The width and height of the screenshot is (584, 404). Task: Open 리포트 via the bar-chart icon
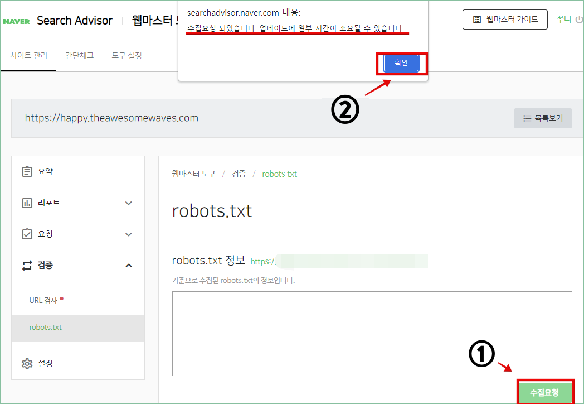coord(27,203)
